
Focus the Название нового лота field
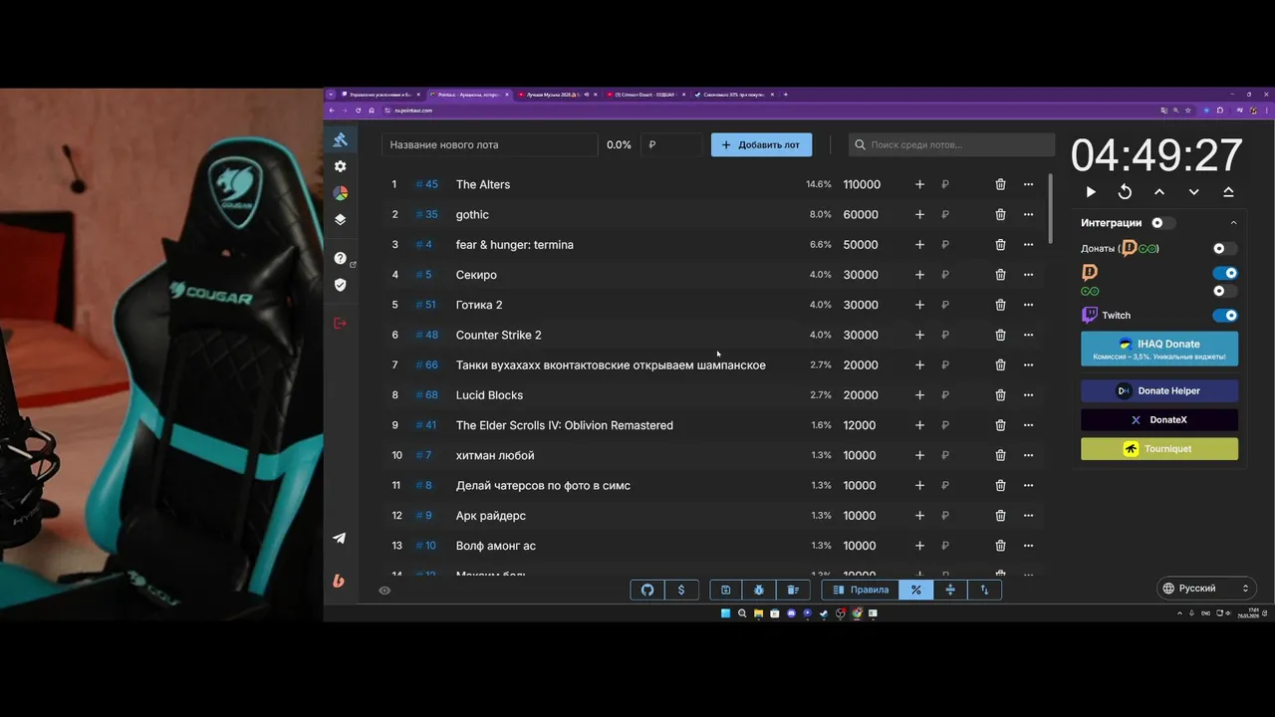(x=489, y=144)
